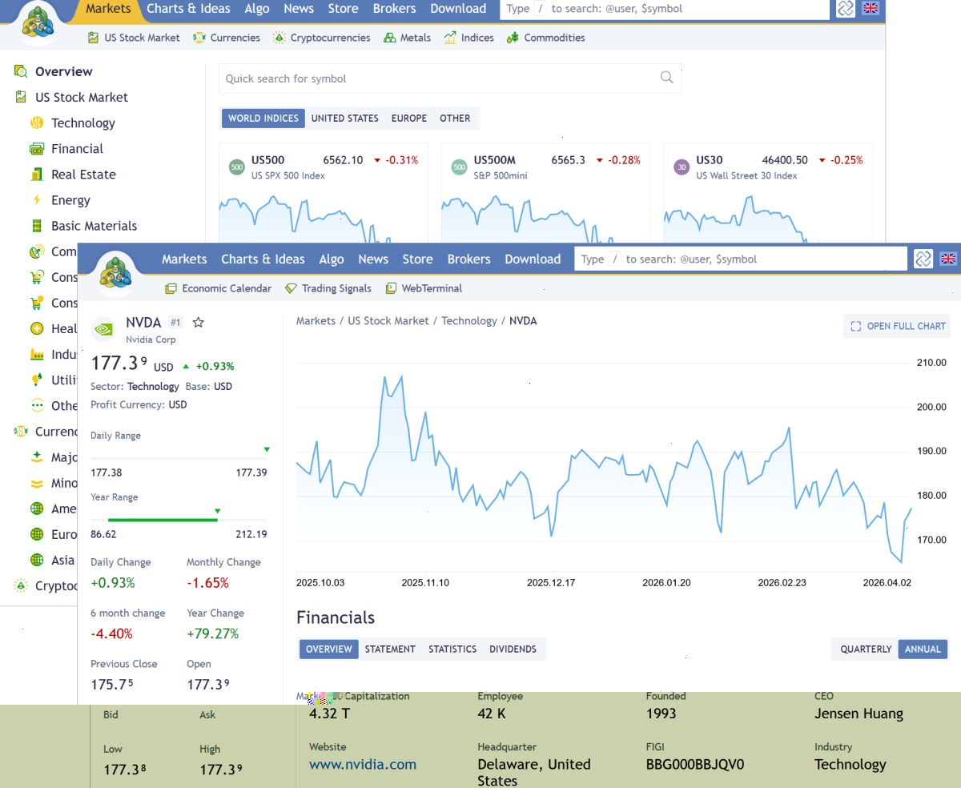Screen dimensions: 961x788
Task: Click the Quick search for symbol field
Action: 450,78
